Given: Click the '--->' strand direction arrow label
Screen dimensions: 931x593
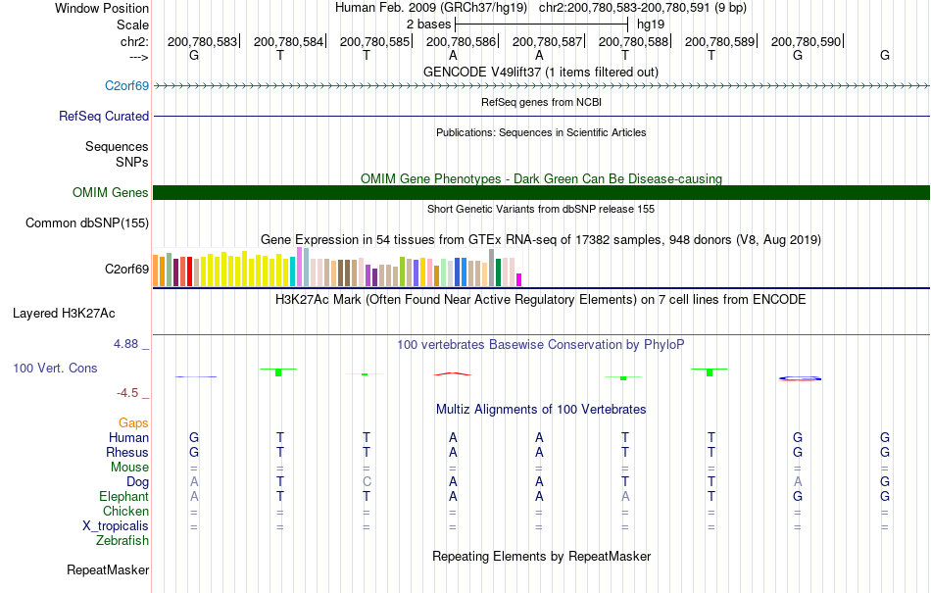Looking at the screenshot, I should point(139,57).
